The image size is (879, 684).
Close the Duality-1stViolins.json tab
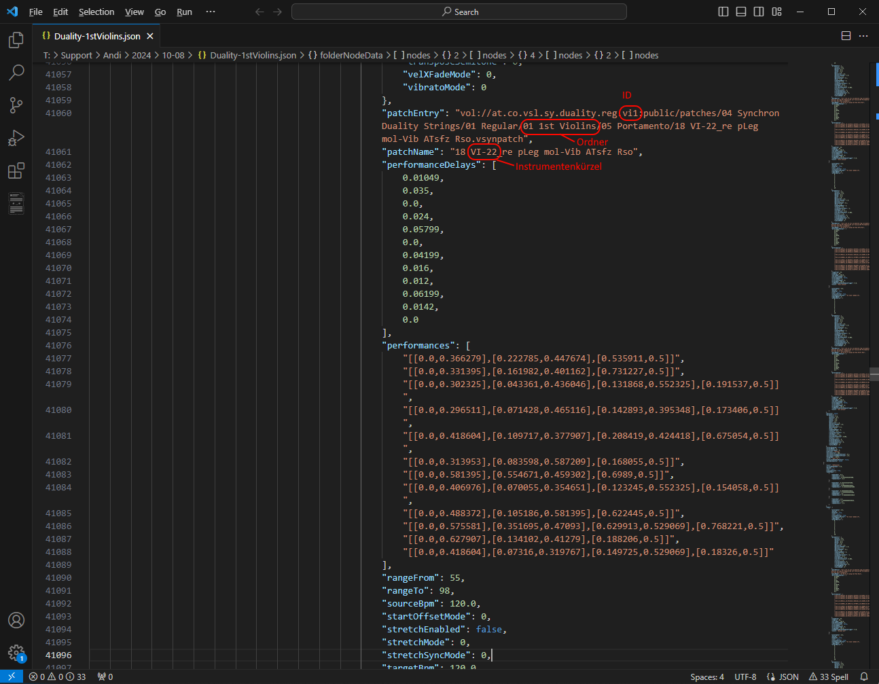pyautogui.click(x=150, y=36)
